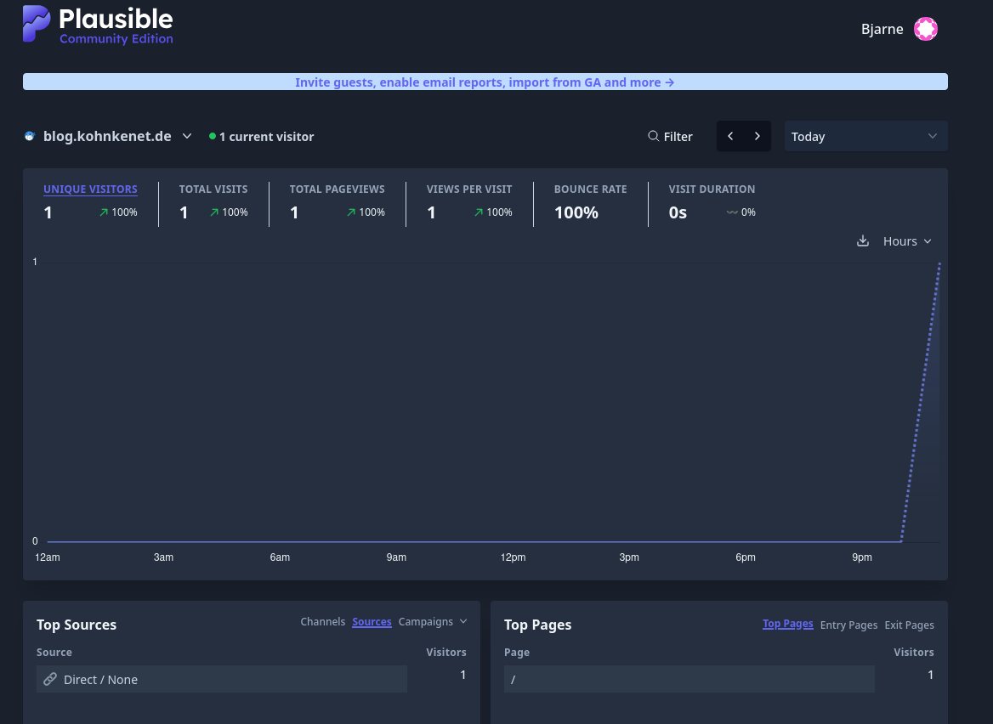
Task: Click the invite guests banner link
Action: (485, 82)
